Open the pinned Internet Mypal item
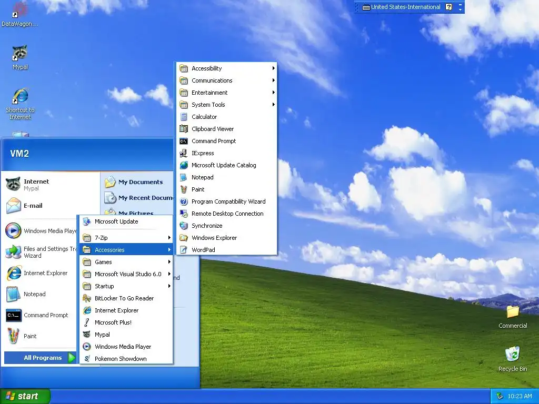This screenshot has width=539, height=404. [x=51, y=185]
